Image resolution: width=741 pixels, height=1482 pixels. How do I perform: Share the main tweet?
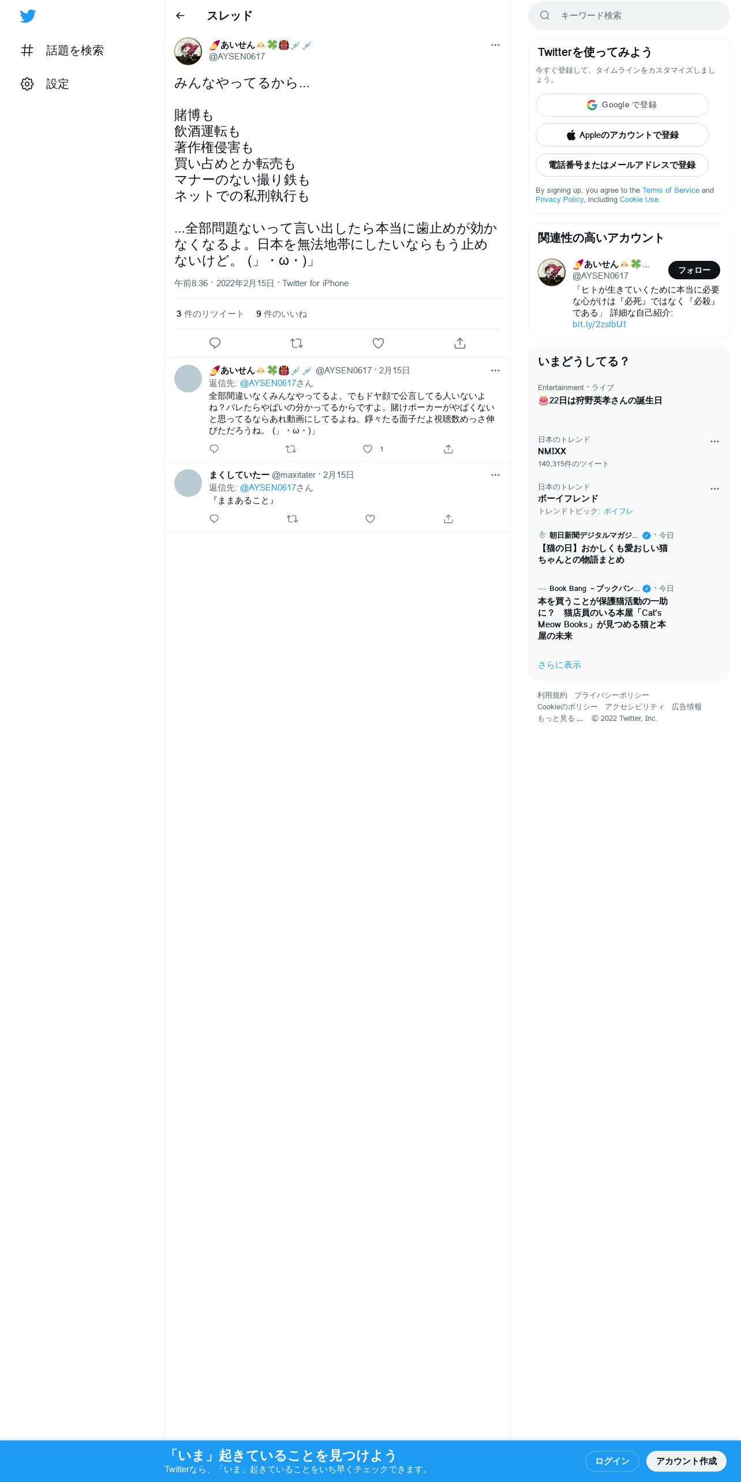click(460, 343)
